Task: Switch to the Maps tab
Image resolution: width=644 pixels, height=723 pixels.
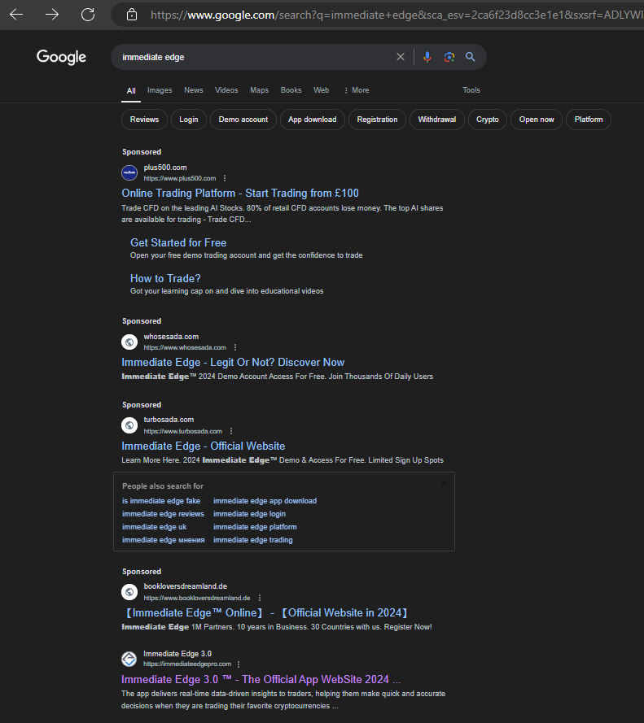Action: [259, 90]
